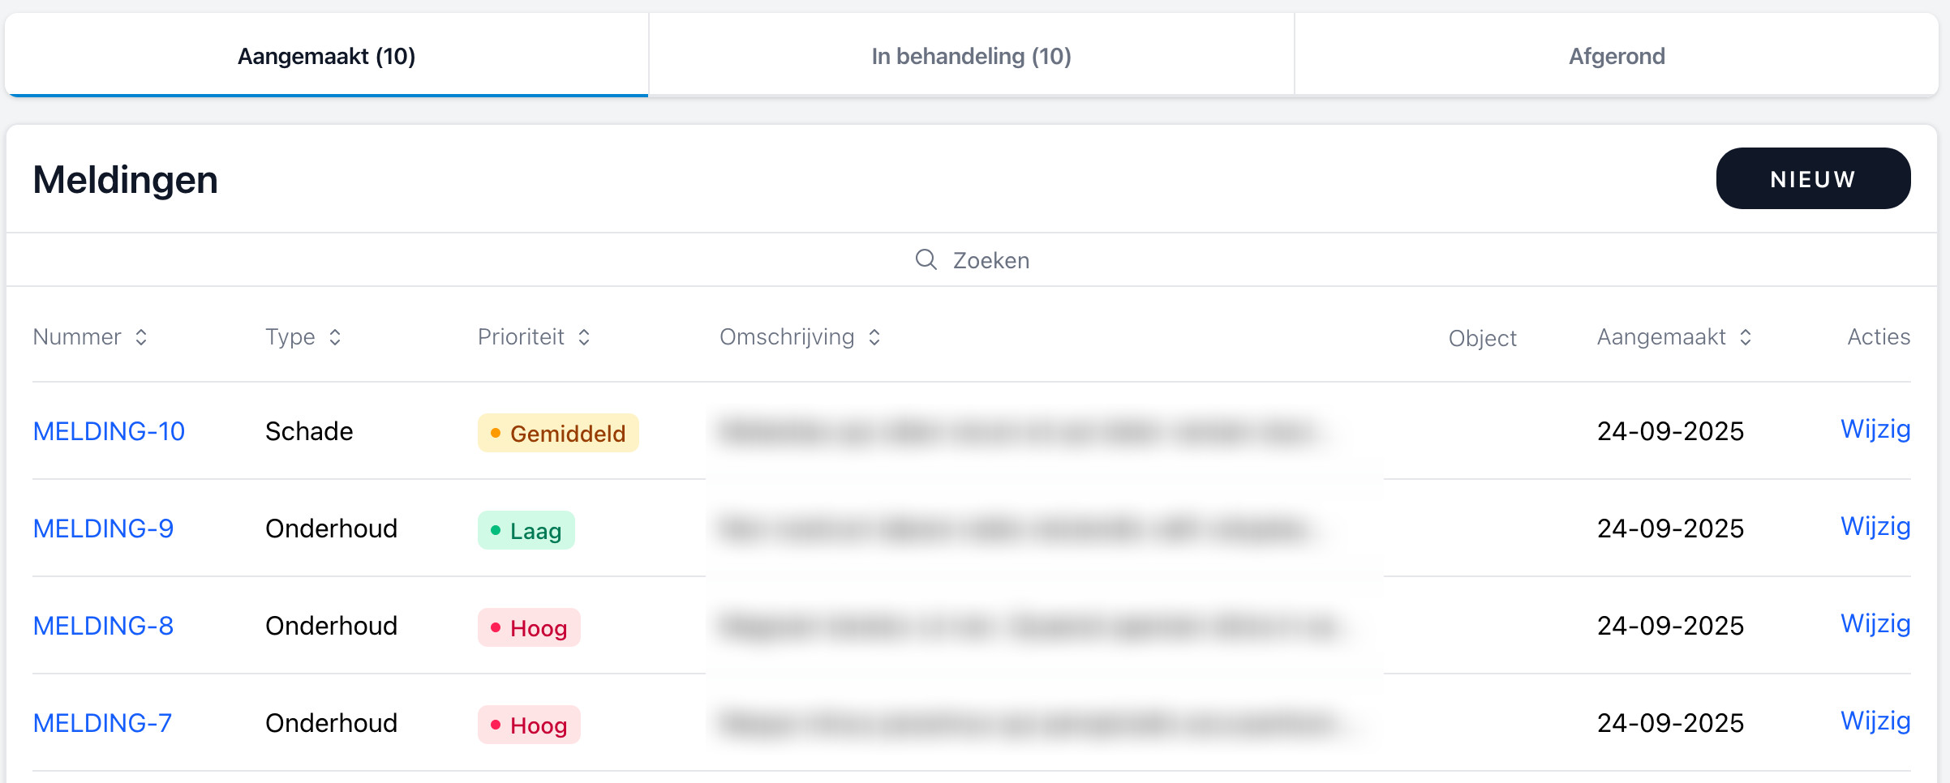This screenshot has height=783, width=1950.
Task: Open MELDING-7 link
Action: [102, 723]
